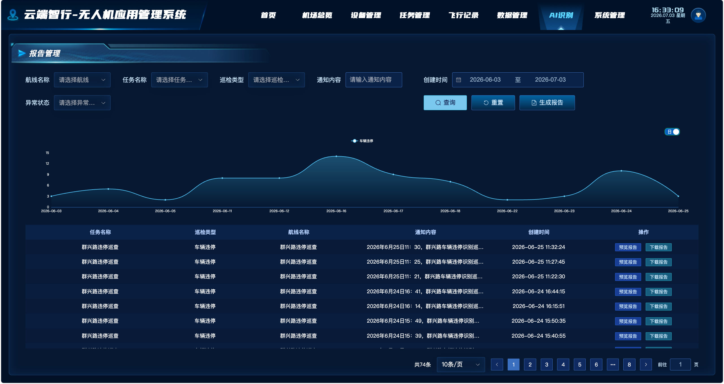
Task: Open the 飞行记录 menu
Action: point(463,15)
